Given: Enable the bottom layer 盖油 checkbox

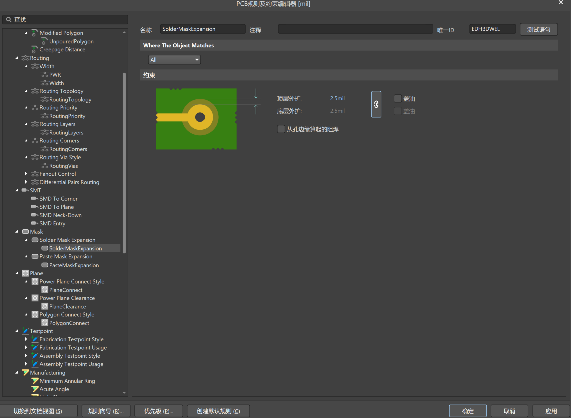Looking at the screenshot, I should [x=397, y=111].
